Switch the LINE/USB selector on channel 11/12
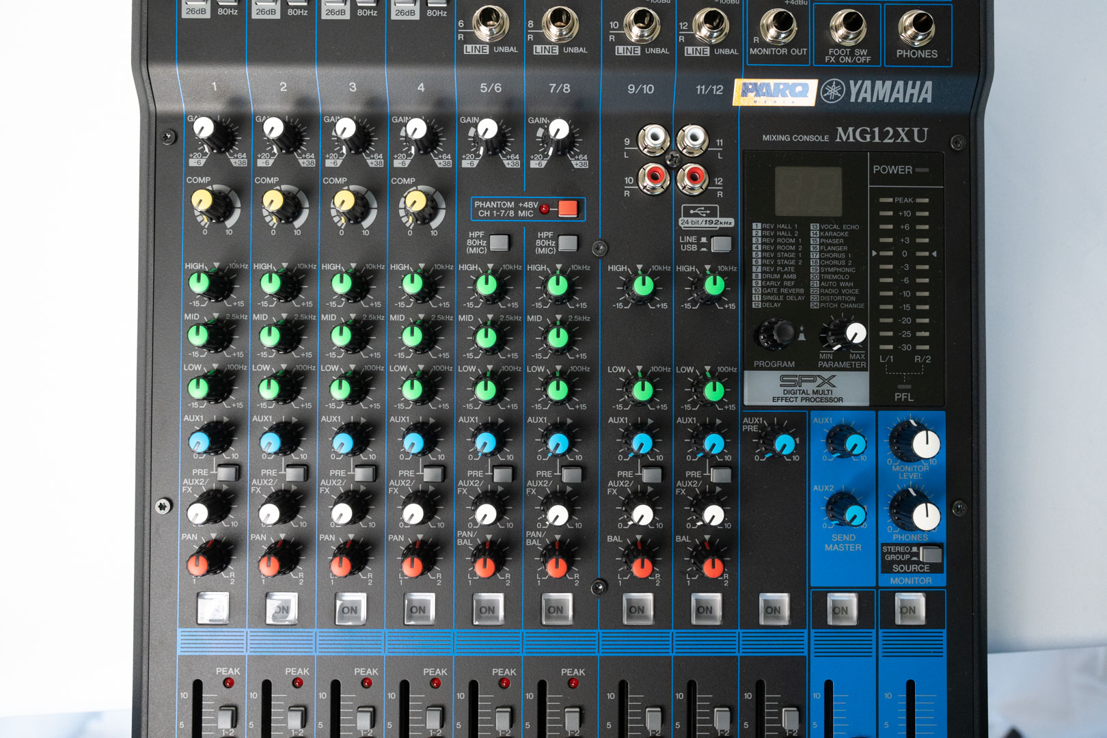The image size is (1107, 738). pyautogui.click(x=721, y=243)
